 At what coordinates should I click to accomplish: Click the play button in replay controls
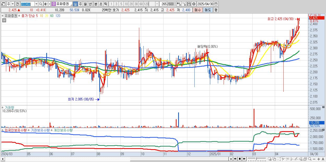(231, 159)
